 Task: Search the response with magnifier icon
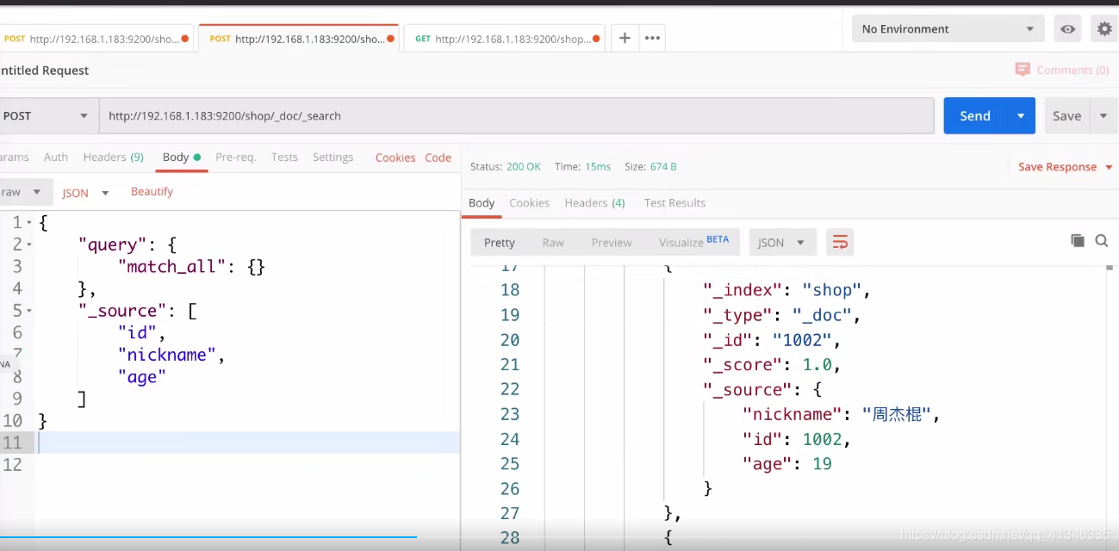[1102, 241]
